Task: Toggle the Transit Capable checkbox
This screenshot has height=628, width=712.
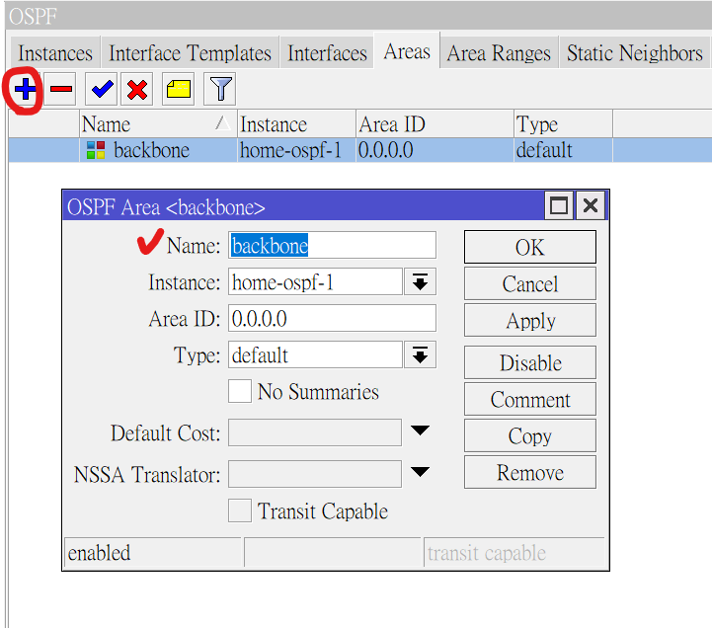Action: point(240,510)
